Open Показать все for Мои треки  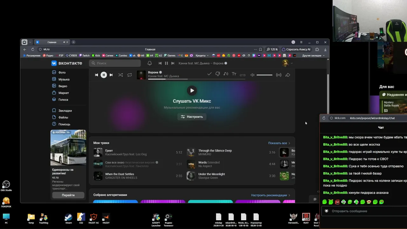click(279, 143)
